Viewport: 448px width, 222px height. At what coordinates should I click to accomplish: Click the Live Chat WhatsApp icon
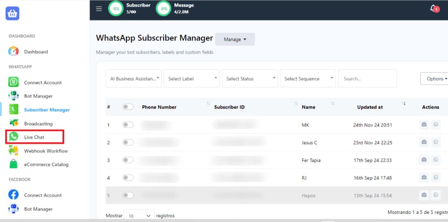pyautogui.click(x=14, y=137)
